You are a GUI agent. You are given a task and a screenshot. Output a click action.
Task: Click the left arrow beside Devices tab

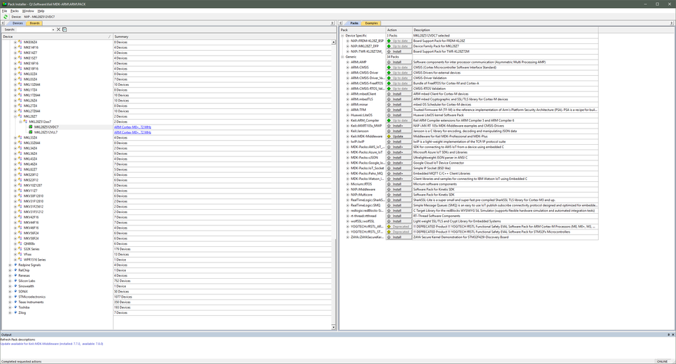3,23
